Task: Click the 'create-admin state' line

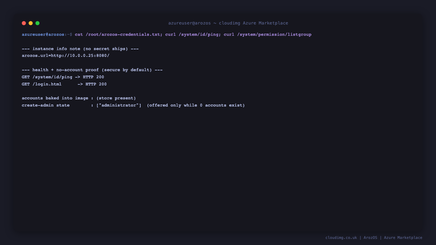Action: 133,105
